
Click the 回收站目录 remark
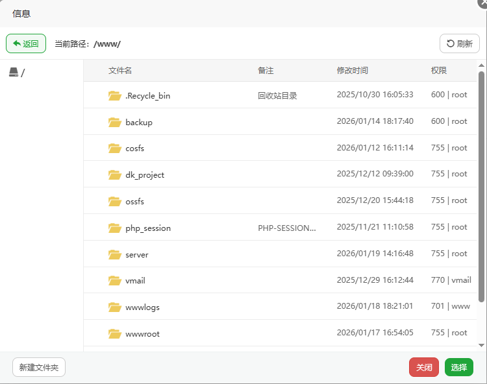click(277, 96)
